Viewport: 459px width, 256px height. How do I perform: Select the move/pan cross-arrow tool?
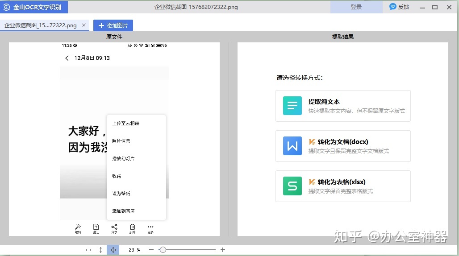coord(113,250)
